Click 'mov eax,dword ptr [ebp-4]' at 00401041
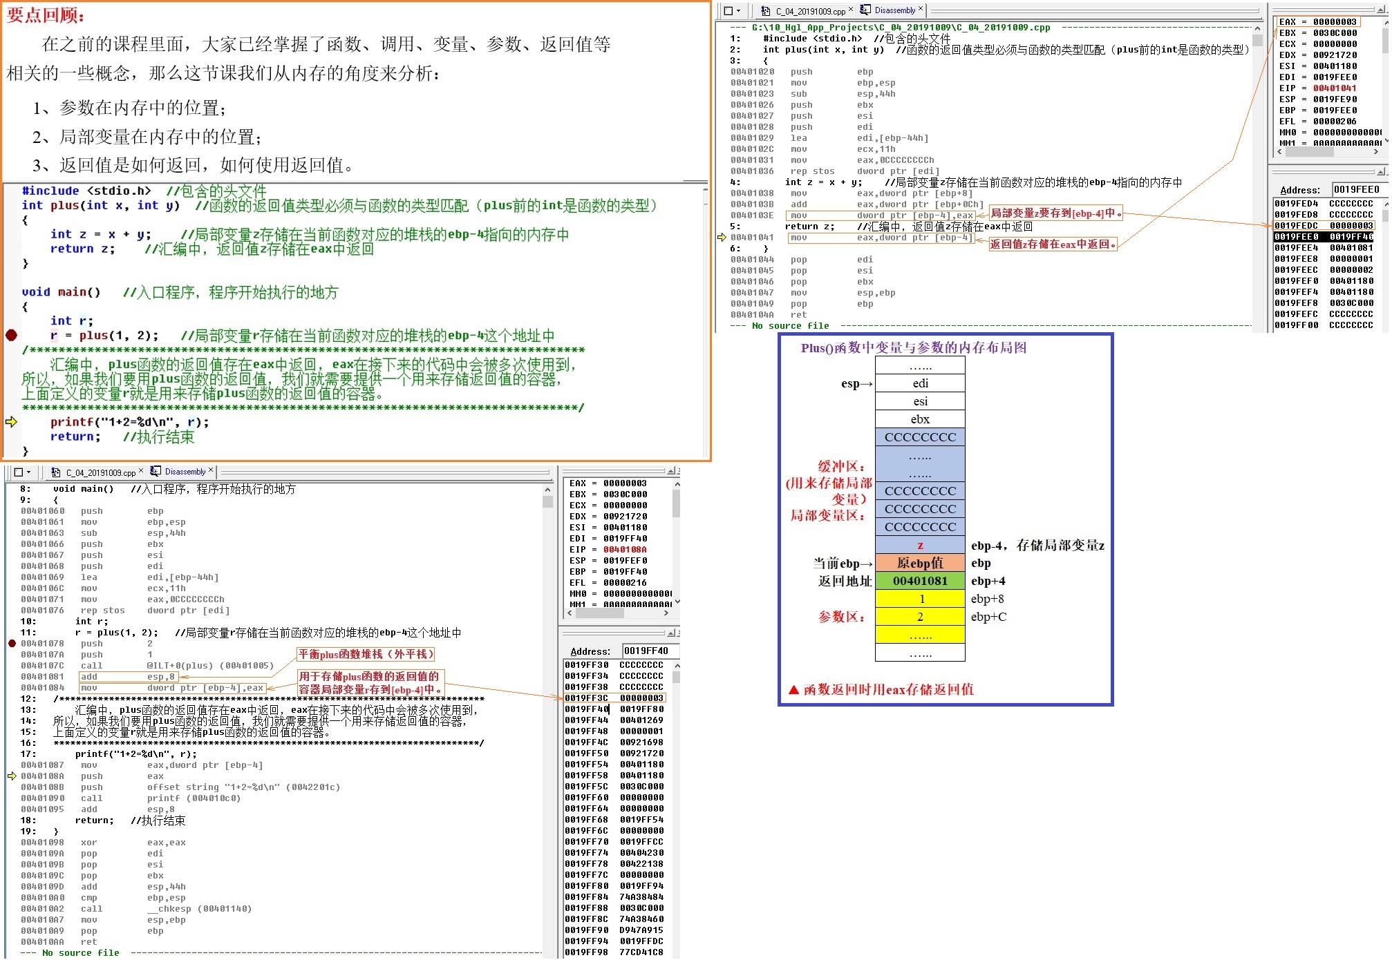This screenshot has height=960, width=1392. tap(881, 237)
